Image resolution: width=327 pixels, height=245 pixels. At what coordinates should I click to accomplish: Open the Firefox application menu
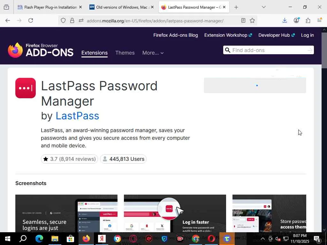[319, 20]
